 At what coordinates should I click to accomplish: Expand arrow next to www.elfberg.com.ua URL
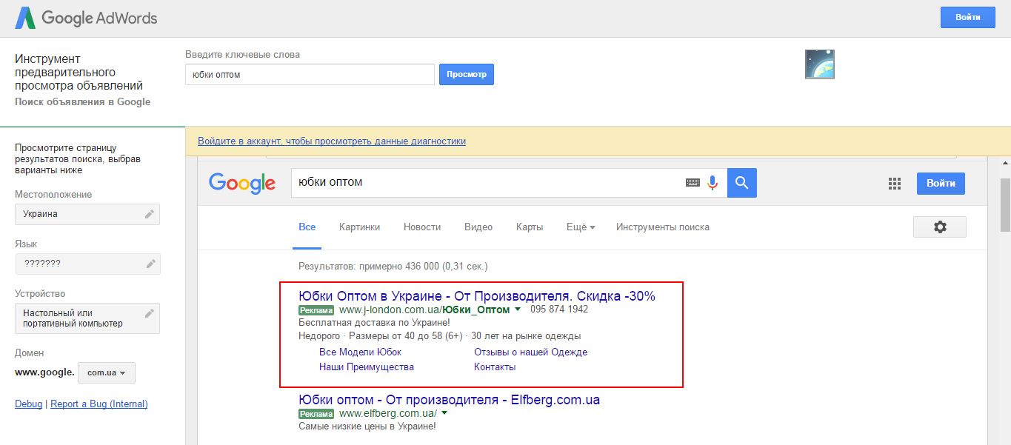[x=444, y=413]
